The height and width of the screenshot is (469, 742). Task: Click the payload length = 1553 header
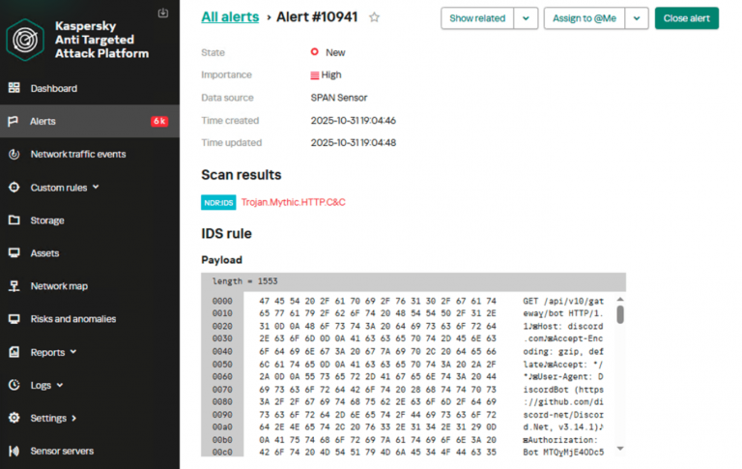(414, 281)
